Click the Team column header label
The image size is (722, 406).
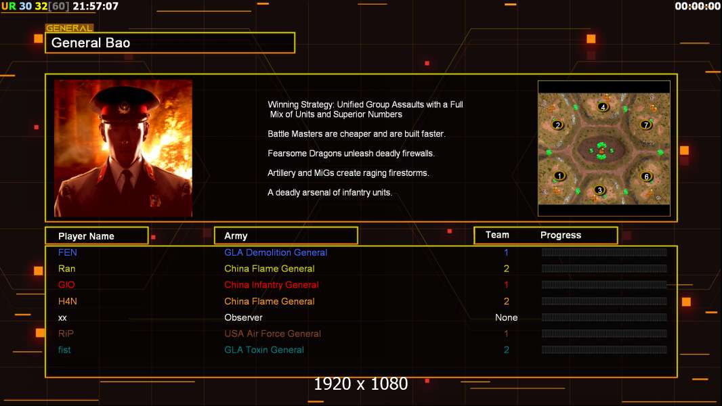(497, 235)
